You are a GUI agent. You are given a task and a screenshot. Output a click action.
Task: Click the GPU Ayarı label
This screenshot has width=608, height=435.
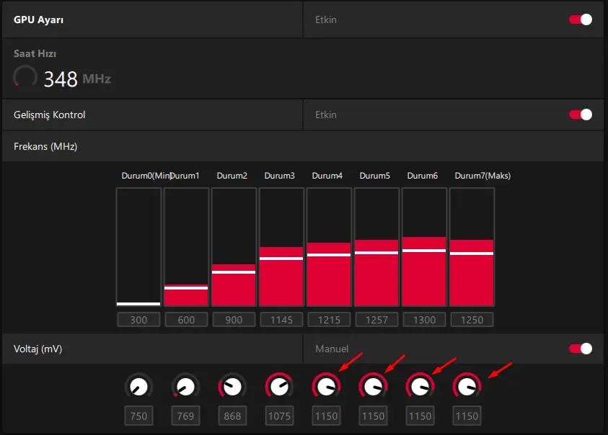pyautogui.click(x=38, y=19)
